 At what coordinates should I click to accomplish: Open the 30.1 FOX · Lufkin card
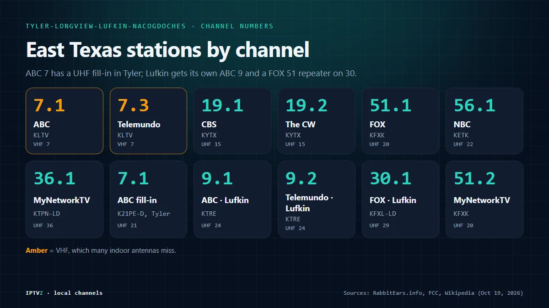coord(400,199)
